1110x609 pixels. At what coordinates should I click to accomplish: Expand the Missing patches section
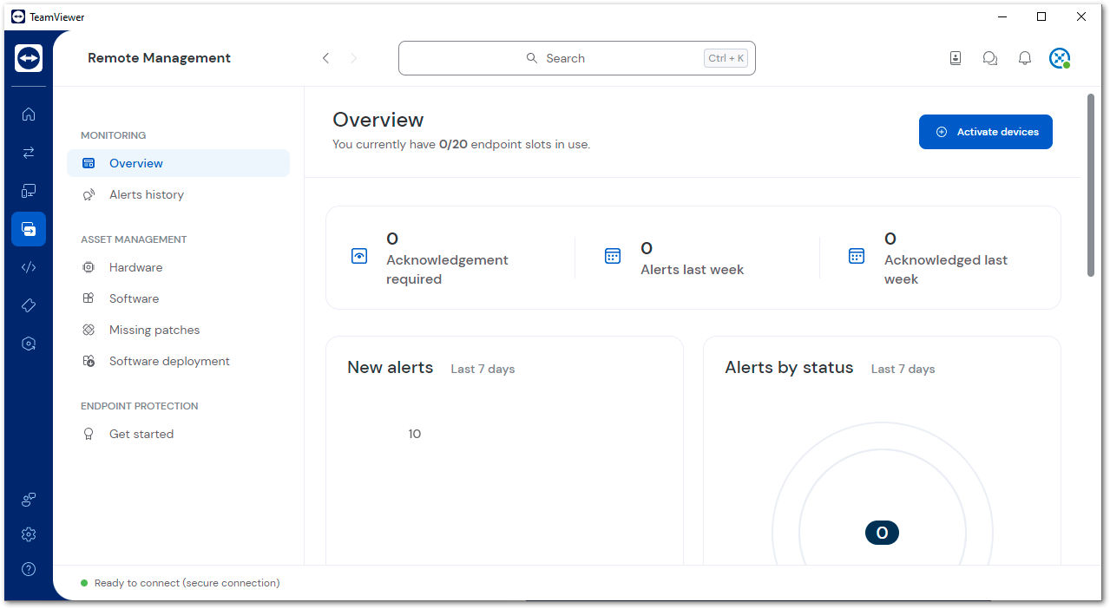(154, 330)
